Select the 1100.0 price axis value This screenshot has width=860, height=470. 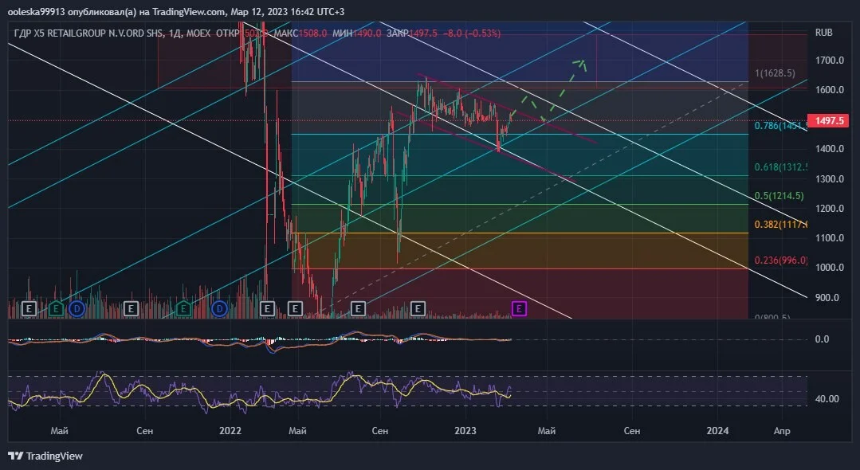[829, 238]
